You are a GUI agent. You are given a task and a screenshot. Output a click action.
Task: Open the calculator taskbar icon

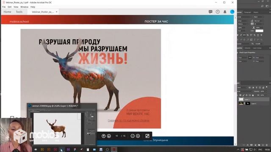coord(88,149)
